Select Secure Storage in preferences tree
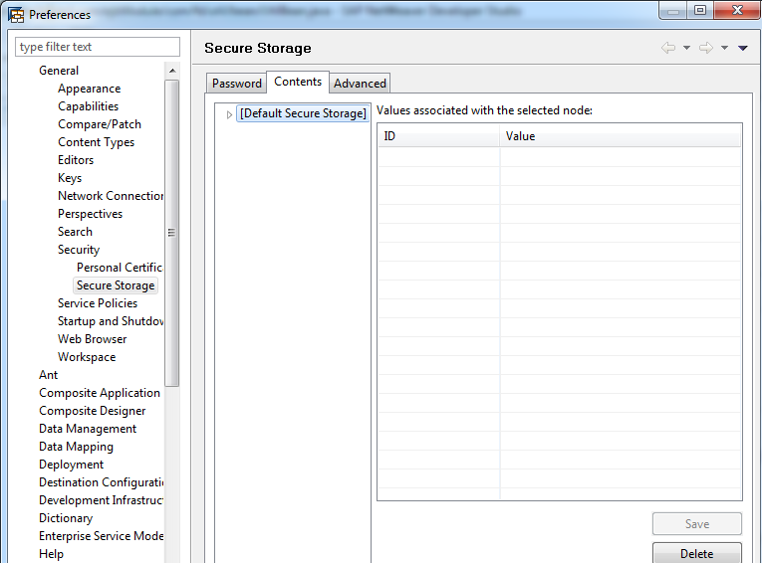 [x=116, y=285]
